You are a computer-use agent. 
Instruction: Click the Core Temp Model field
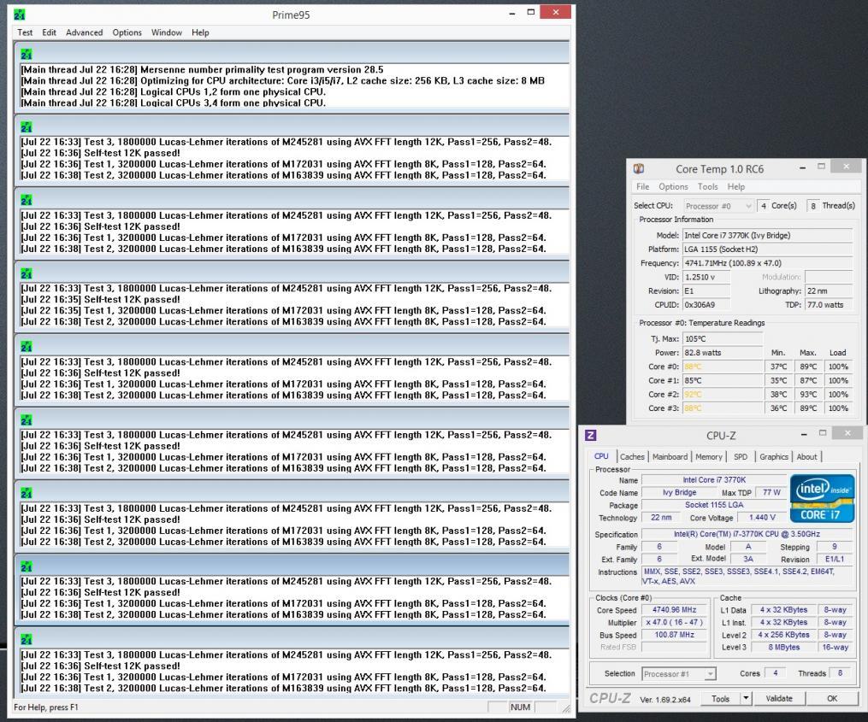point(767,236)
